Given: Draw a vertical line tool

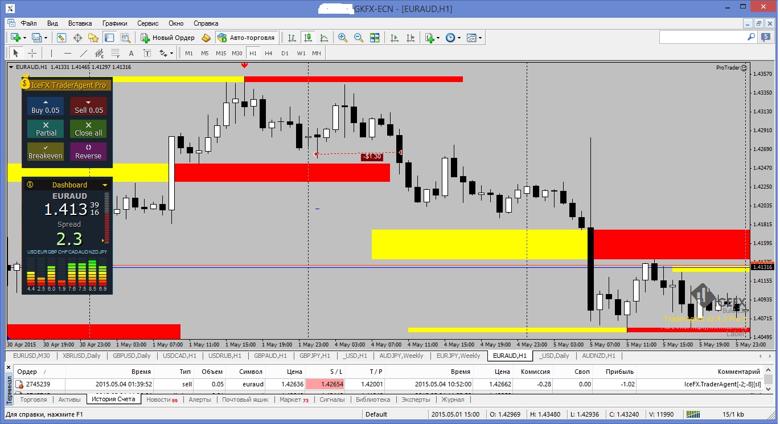Looking at the screenshot, I should pos(51,53).
